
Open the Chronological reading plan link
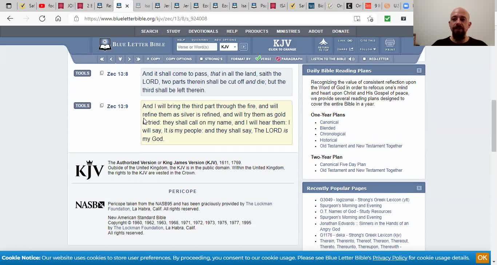point(333,134)
